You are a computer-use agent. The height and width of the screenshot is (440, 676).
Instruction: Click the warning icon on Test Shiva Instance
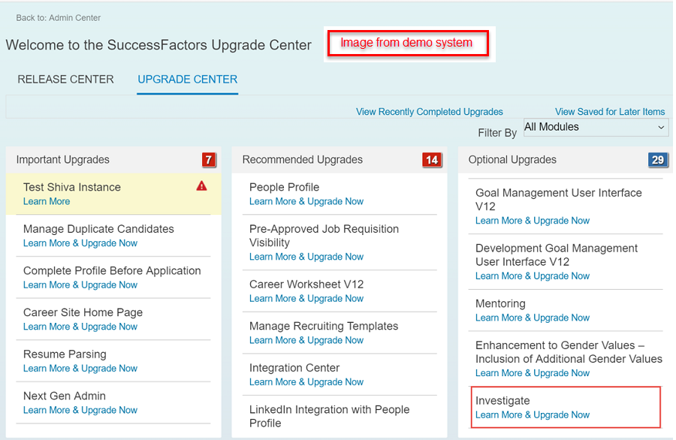tap(201, 185)
